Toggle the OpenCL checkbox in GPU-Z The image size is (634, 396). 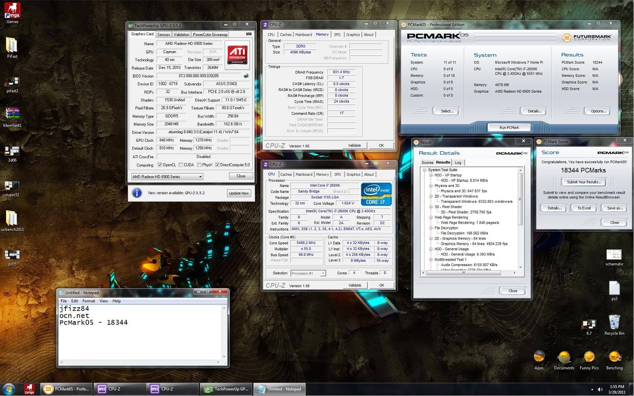pos(160,165)
